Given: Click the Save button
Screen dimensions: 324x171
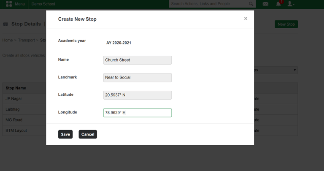Looking at the screenshot, I should 65,134.
